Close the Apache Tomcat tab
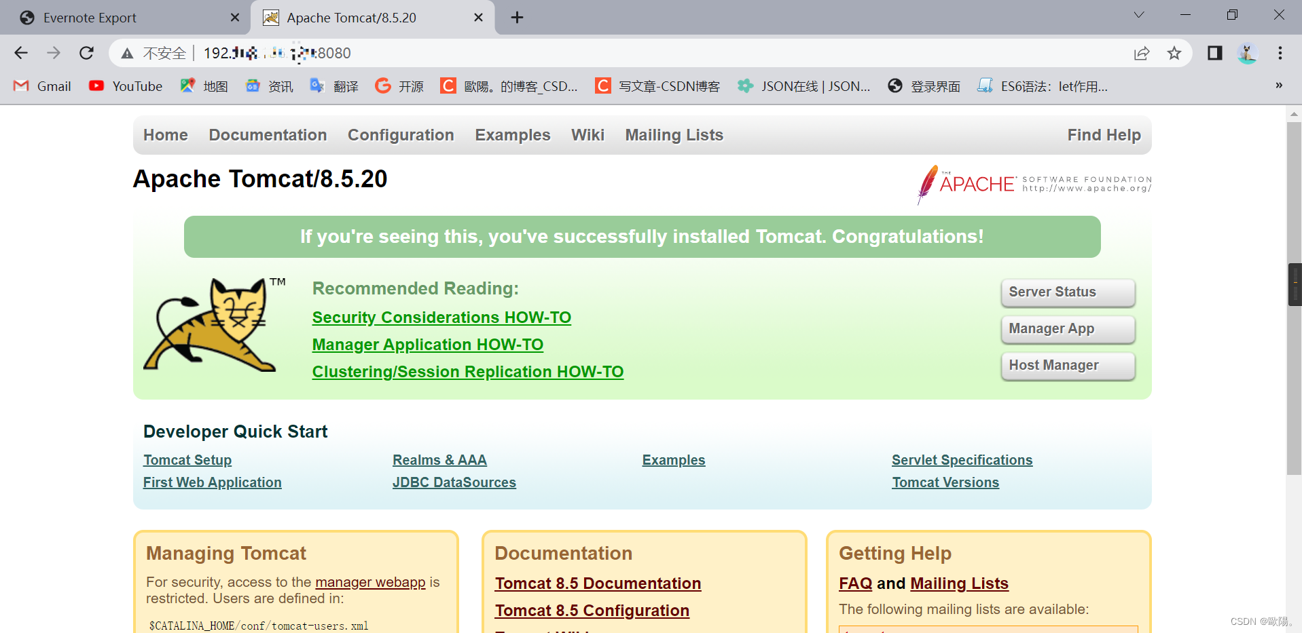1302x633 pixels. pyautogui.click(x=478, y=18)
